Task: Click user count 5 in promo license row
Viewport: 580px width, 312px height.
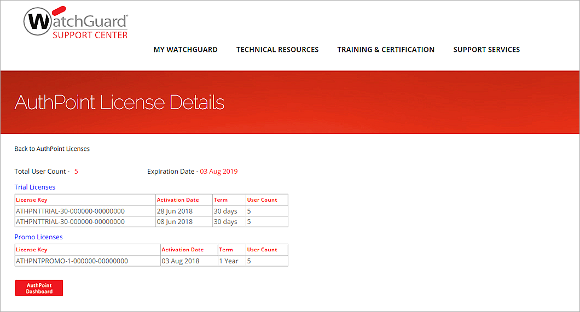Action: coord(249,261)
